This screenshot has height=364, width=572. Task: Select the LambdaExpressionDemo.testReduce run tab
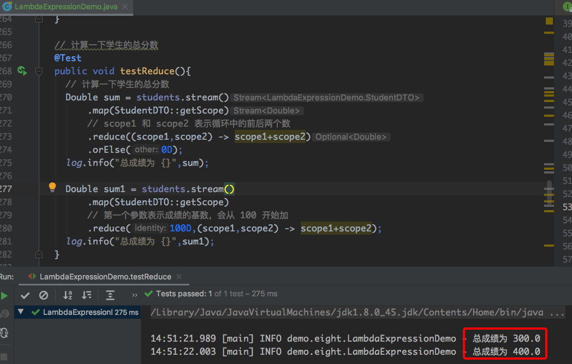point(105,277)
